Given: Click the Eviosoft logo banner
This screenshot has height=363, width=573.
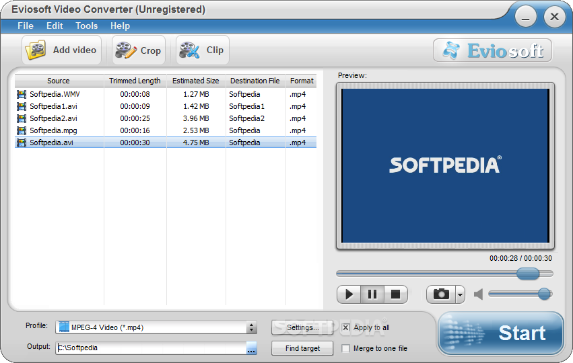Looking at the screenshot, I should tap(493, 50).
